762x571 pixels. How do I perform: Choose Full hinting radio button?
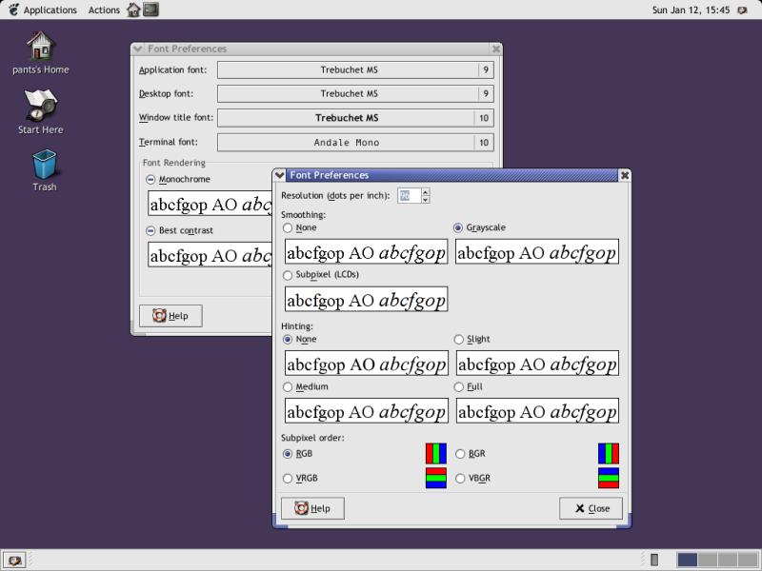pyautogui.click(x=459, y=387)
